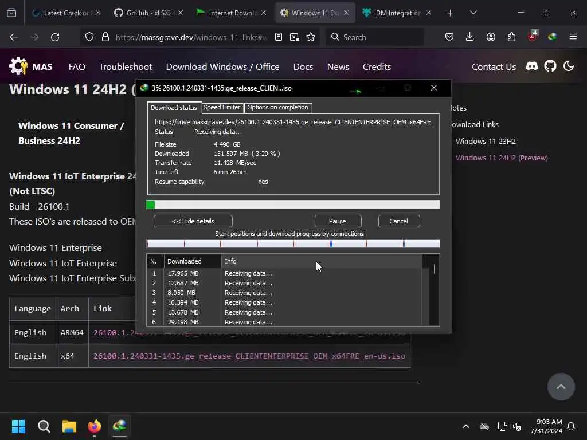Click the address bar URL field
Screen dimensions: 587x440
(191, 37)
